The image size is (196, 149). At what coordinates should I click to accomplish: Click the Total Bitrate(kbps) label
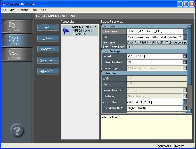coord(114,47)
